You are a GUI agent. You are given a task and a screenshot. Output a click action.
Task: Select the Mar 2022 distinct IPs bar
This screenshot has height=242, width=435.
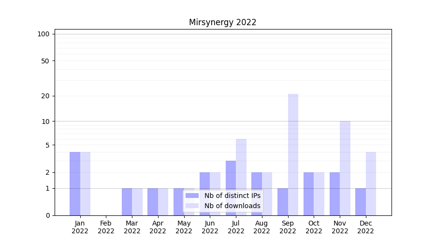point(127,201)
